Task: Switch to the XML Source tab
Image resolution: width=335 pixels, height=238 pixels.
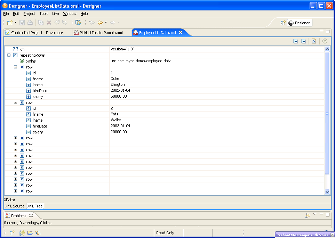Action: tap(15, 206)
